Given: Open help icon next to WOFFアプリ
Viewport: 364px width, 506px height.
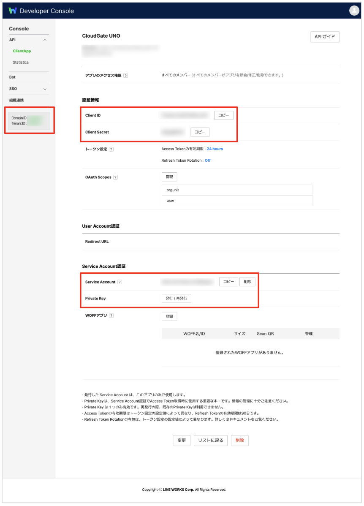Looking at the screenshot, I should (111, 316).
